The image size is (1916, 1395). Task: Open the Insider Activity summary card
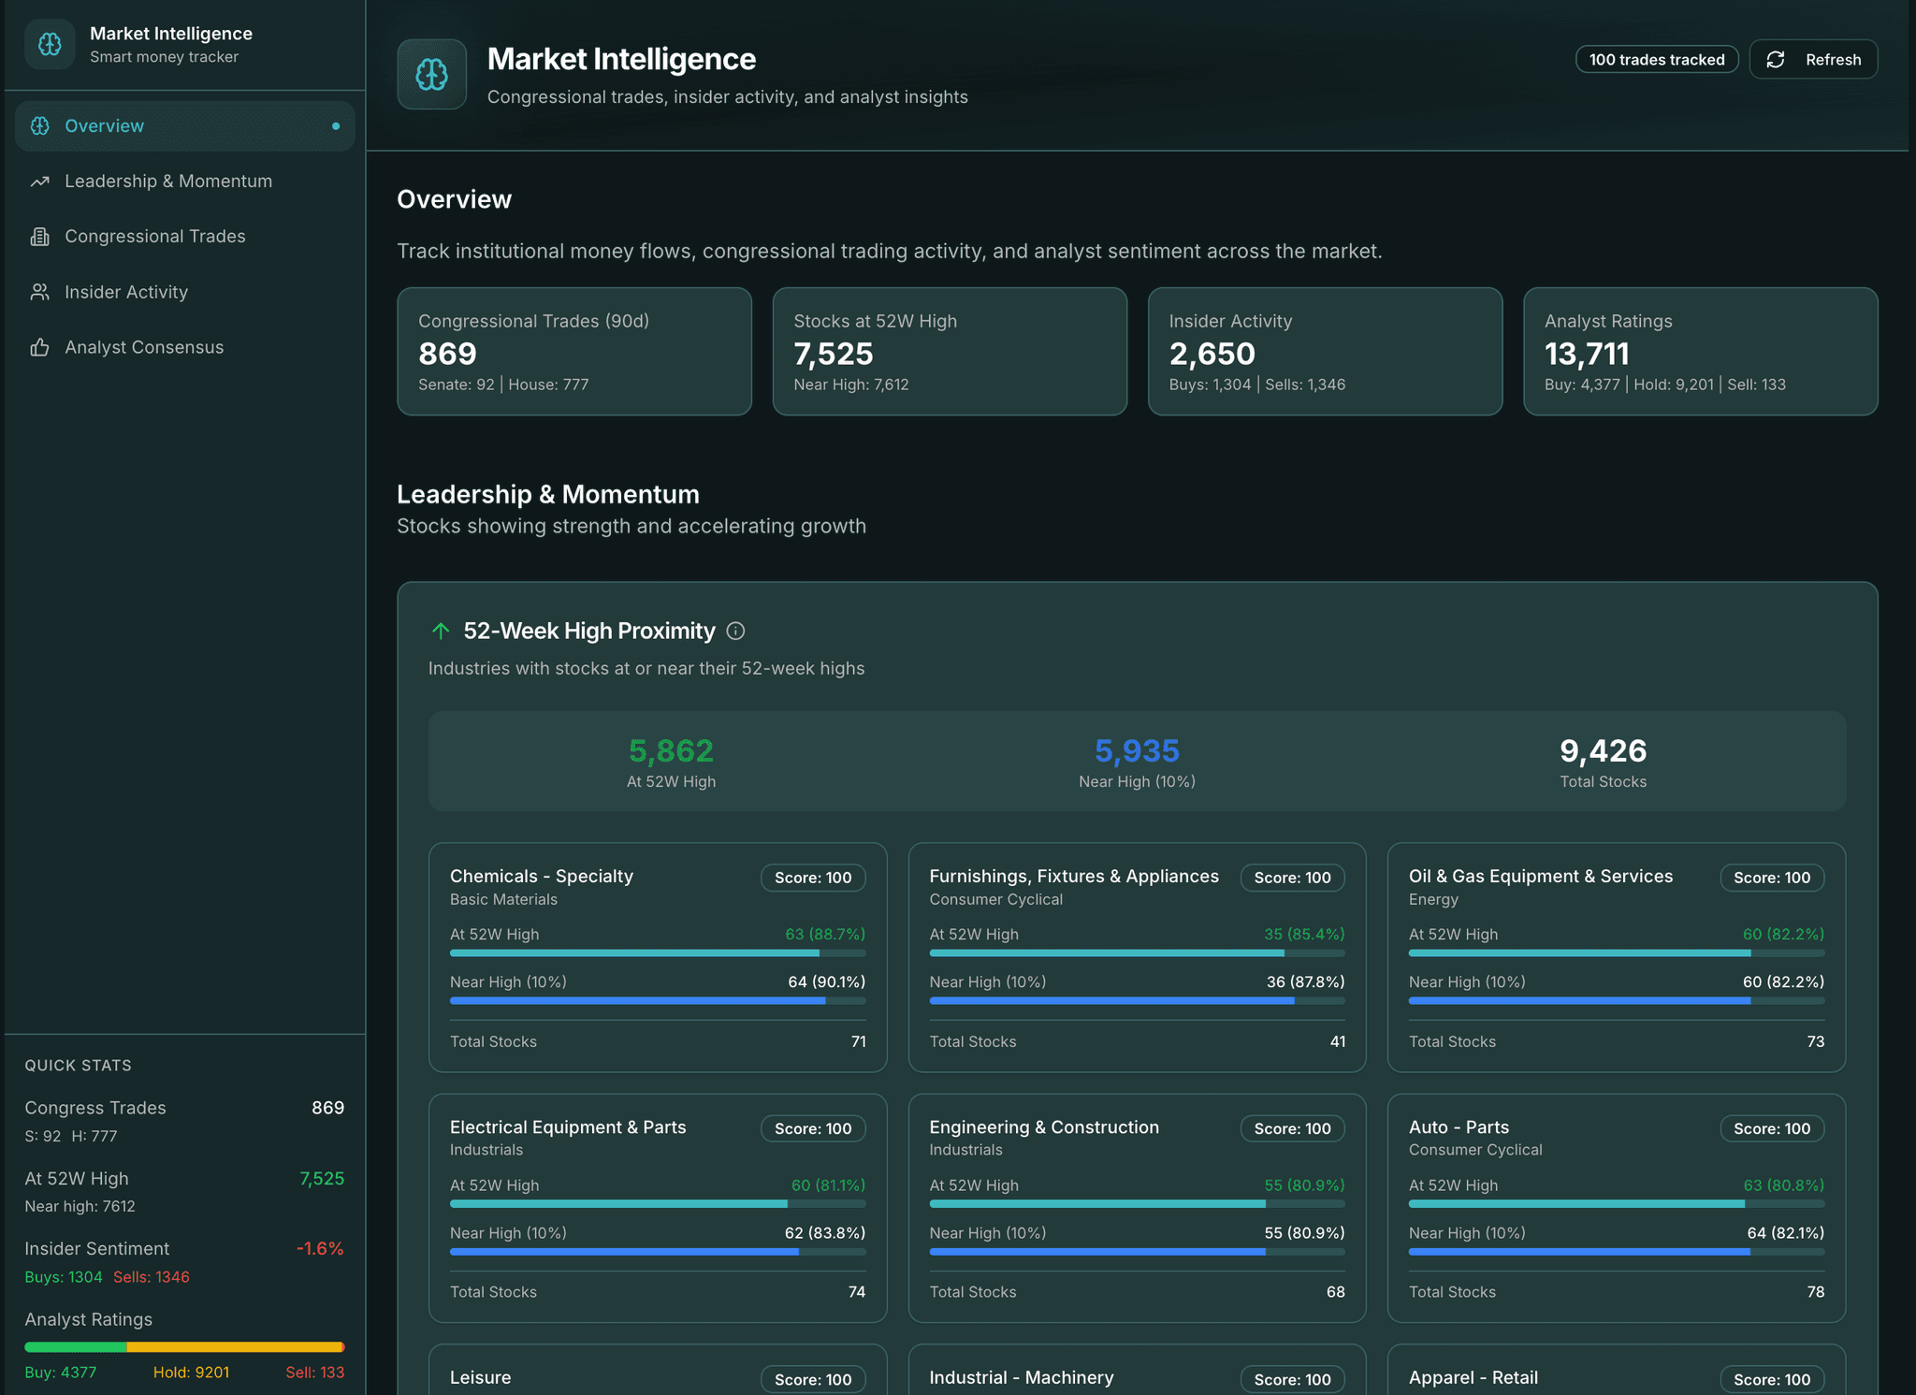1325,352
